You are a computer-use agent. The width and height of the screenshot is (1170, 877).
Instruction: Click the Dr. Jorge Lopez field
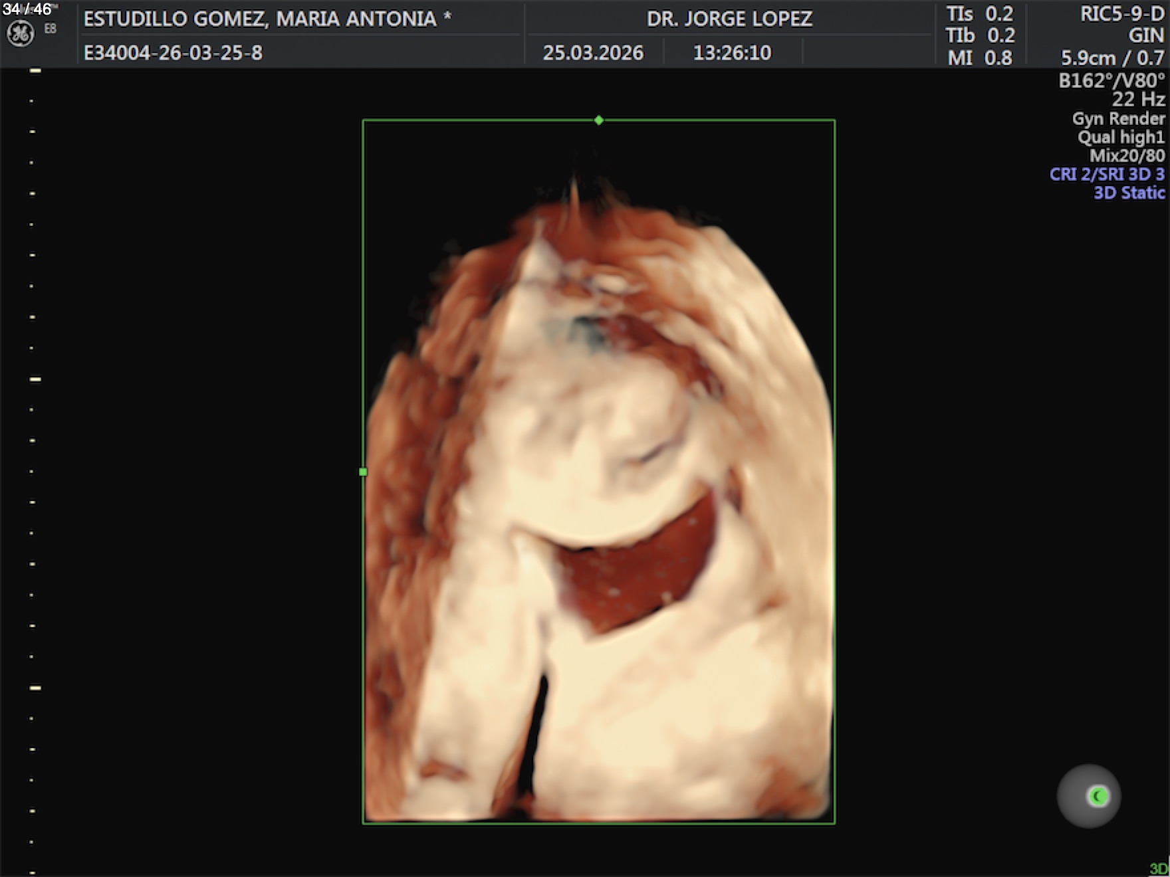coord(729,19)
